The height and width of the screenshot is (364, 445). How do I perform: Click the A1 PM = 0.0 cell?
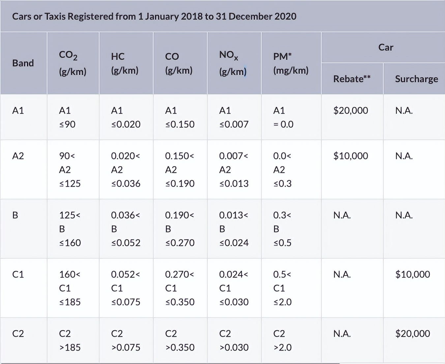[x=283, y=117]
